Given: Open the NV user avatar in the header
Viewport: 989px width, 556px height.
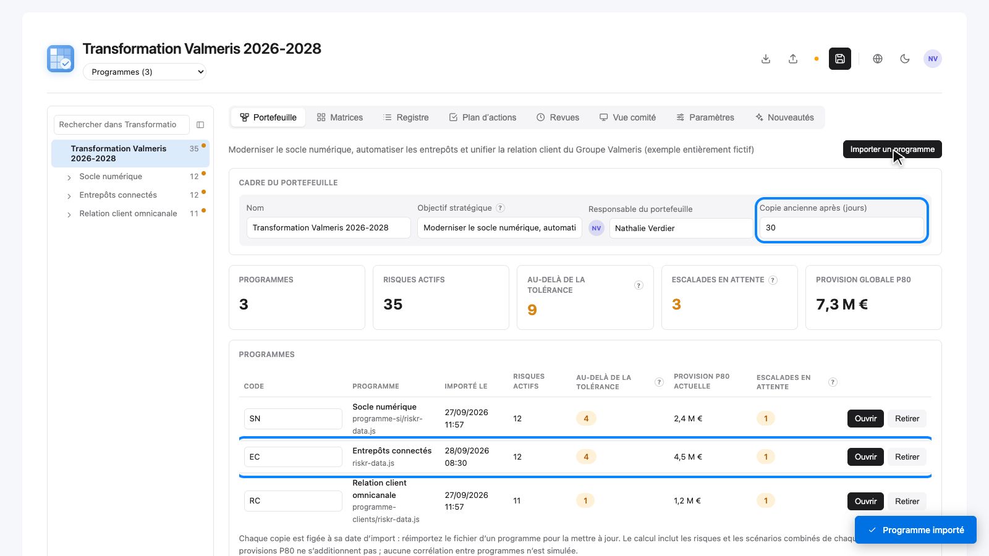Looking at the screenshot, I should coord(933,59).
